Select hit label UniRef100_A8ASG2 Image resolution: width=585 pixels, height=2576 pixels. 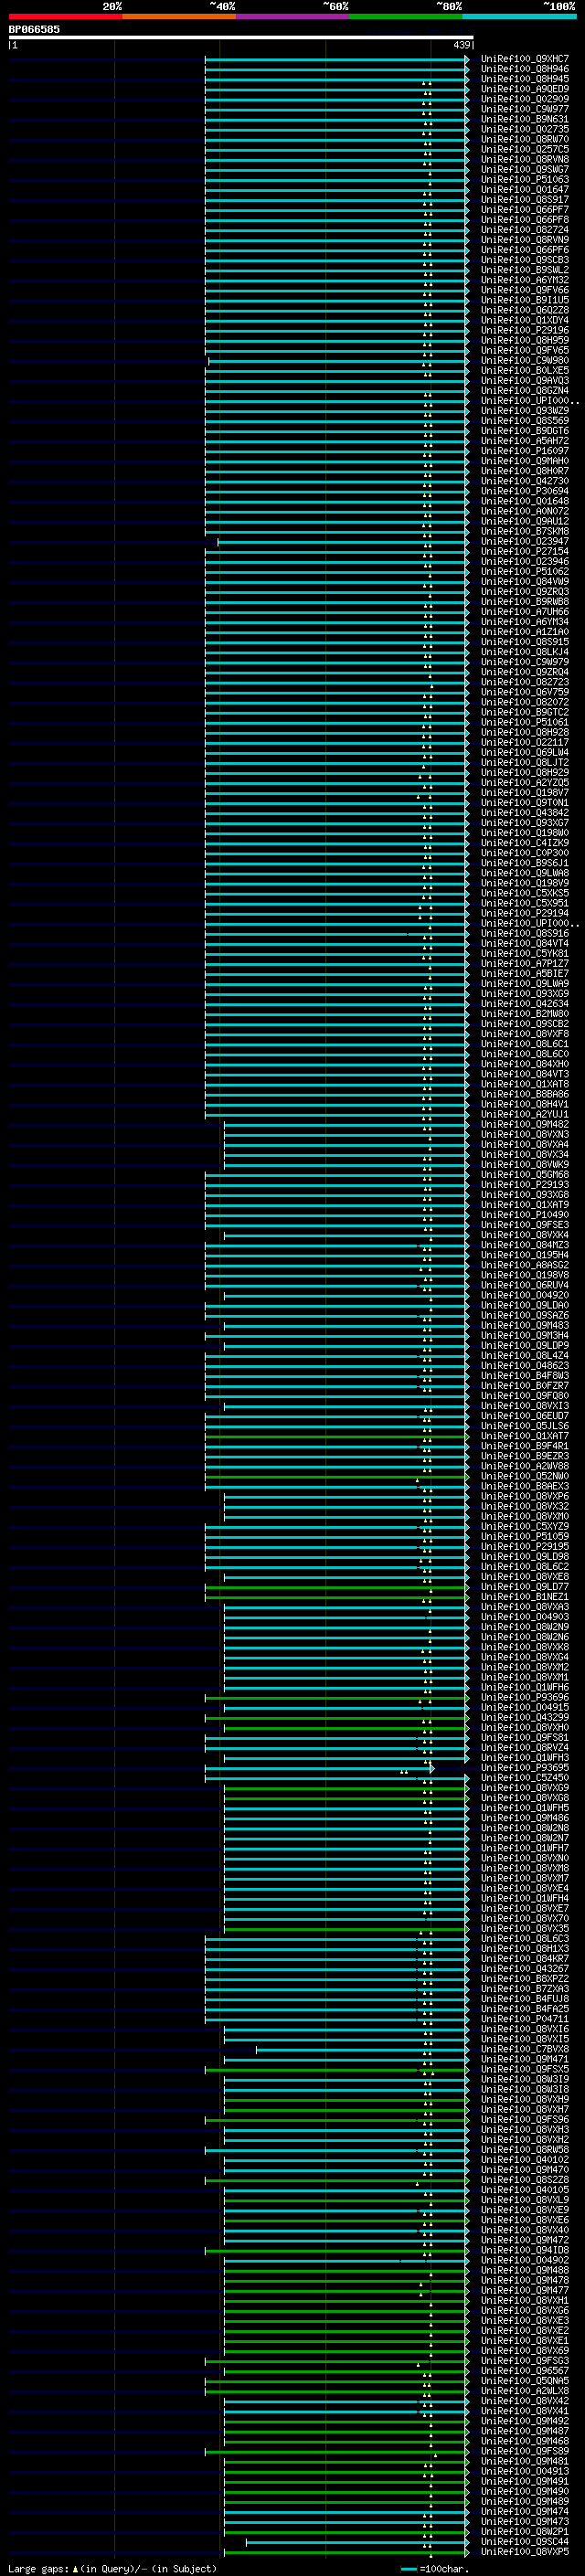point(525,1265)
